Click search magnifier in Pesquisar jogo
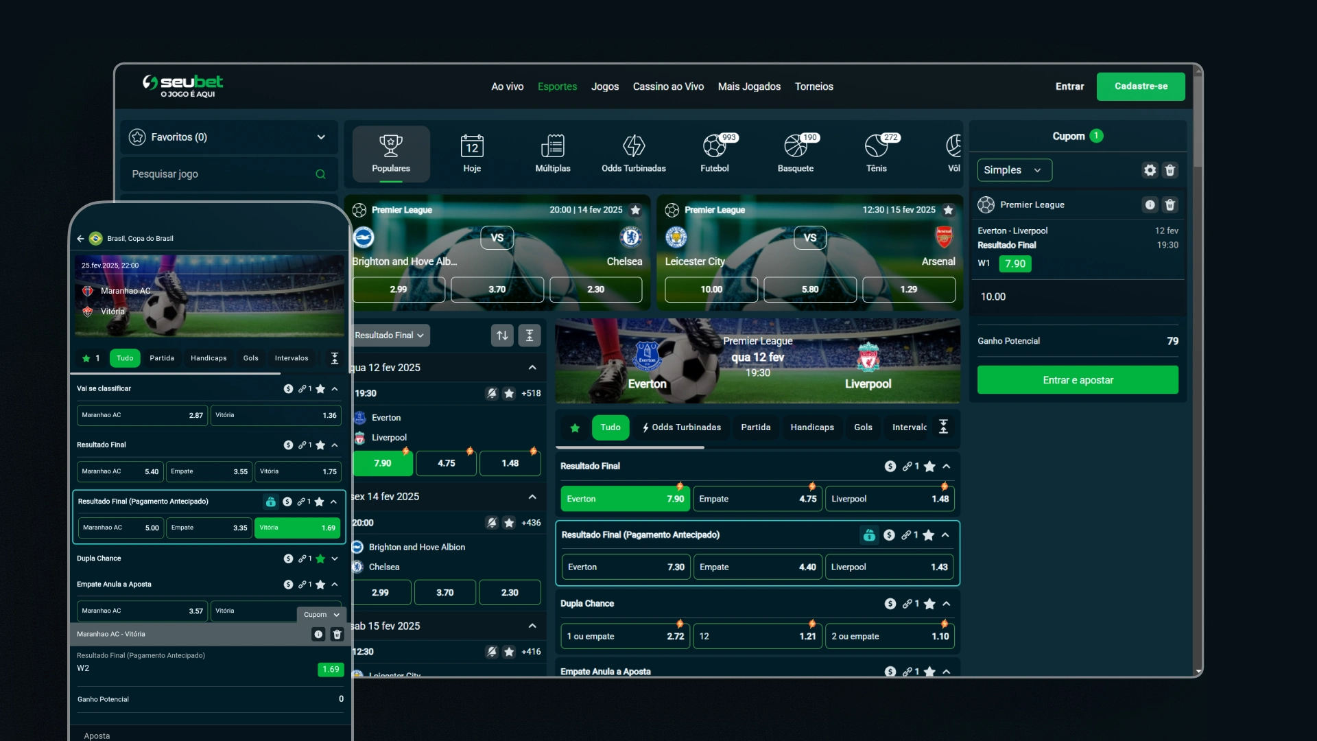The height and width of the screenshot is (741, 1317). tap(320, 174)
